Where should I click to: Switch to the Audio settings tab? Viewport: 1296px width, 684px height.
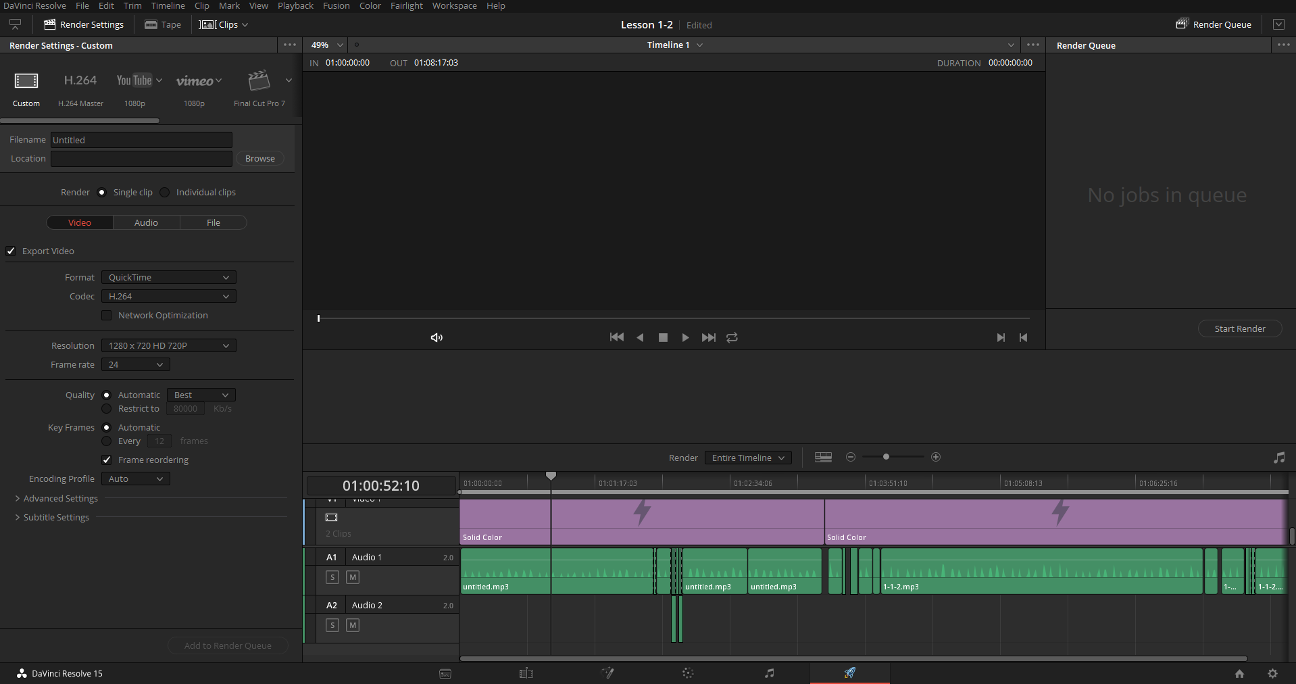(146, 223)
